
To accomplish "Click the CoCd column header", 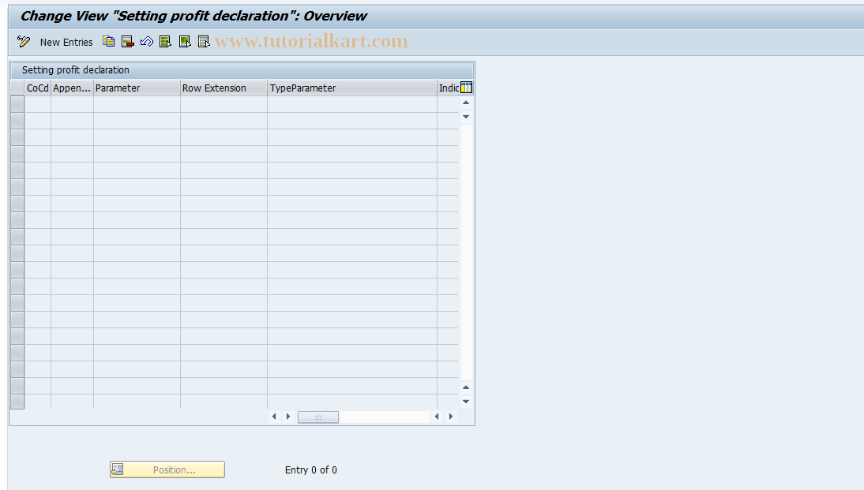I will [37, 88].
